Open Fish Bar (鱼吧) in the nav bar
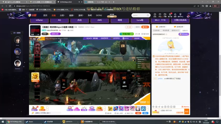This screenshot has height=124, width=221. (x=90, y=15)
